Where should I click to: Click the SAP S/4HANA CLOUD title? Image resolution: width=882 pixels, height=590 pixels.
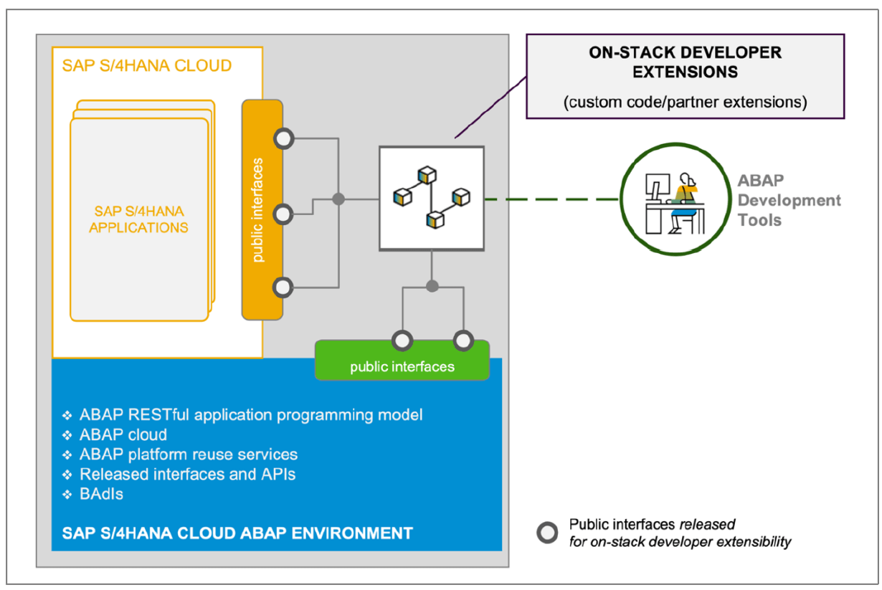[x=147, y=66]
